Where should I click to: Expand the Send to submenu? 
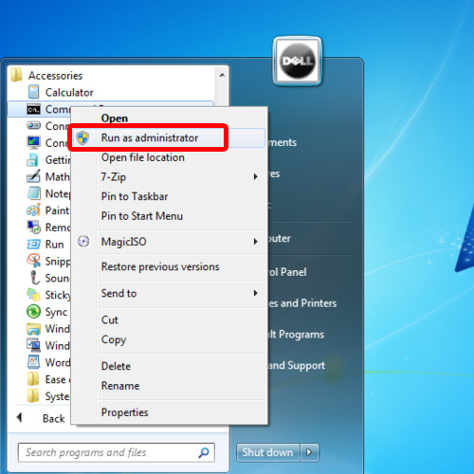(x=255, y=293)
